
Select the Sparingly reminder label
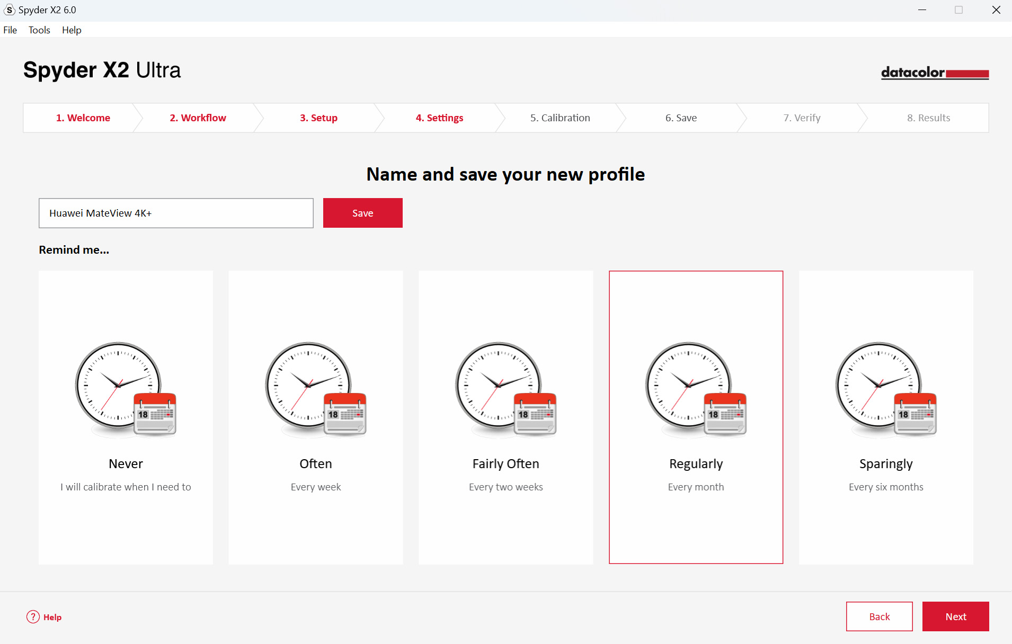[x=886, y=464]
